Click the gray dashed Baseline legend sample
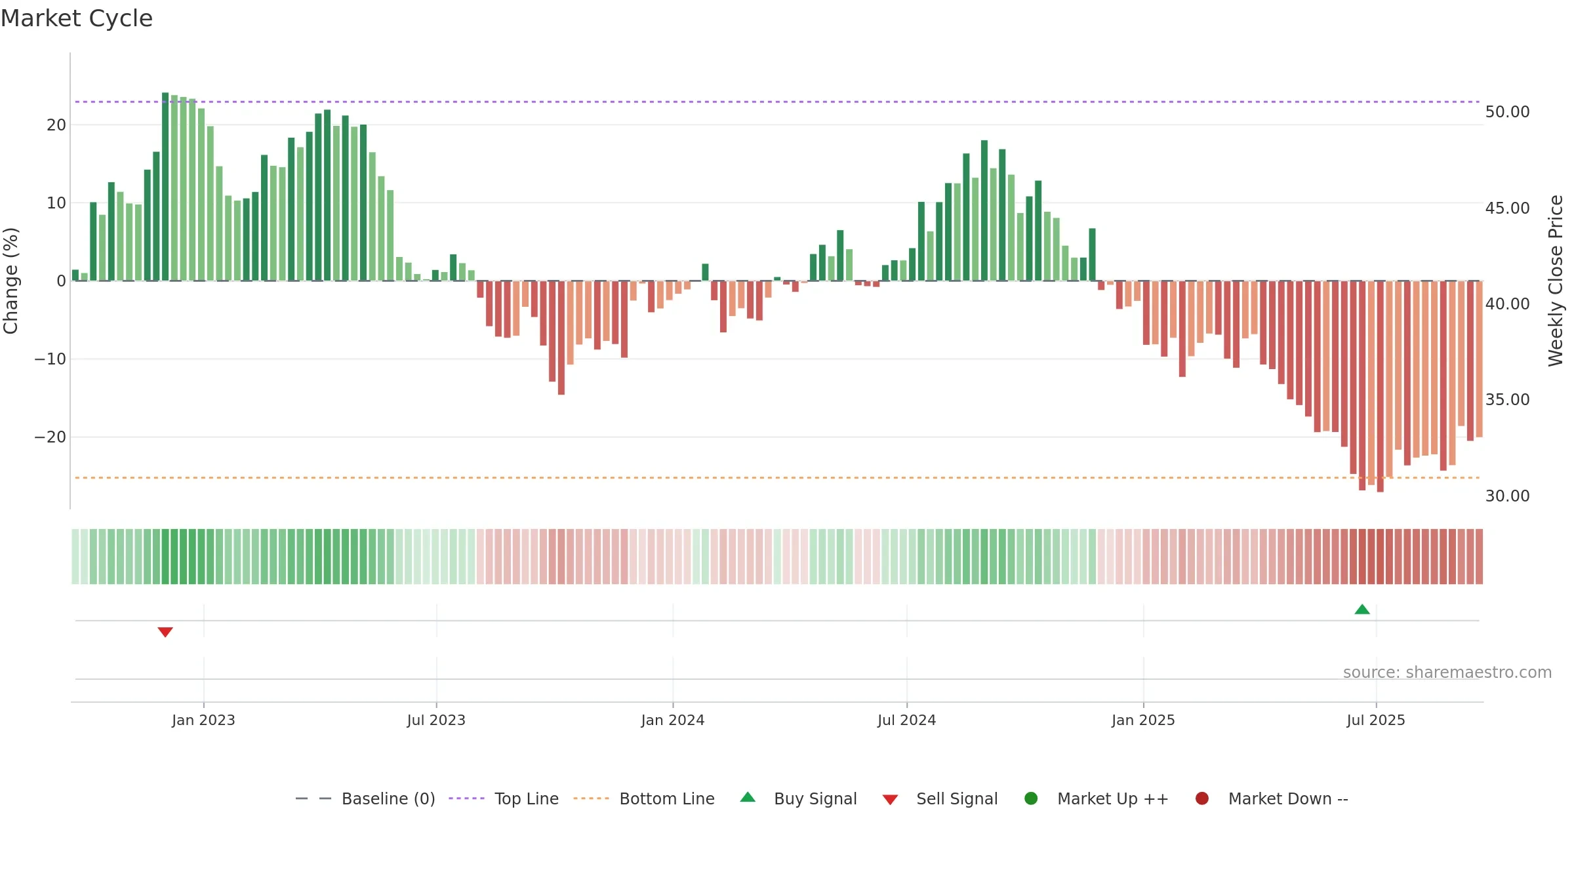Viewport: 1574px width, 885px height. (x=313, y=798)
